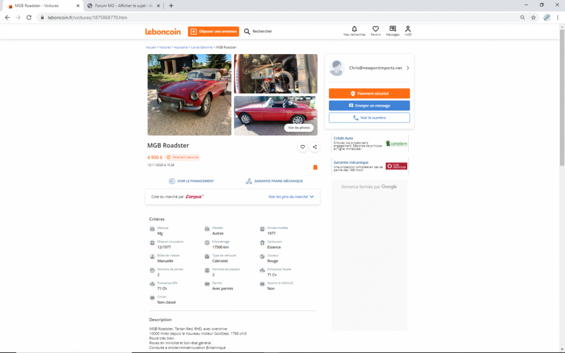Click Envoyer un message button

(369, 105)
